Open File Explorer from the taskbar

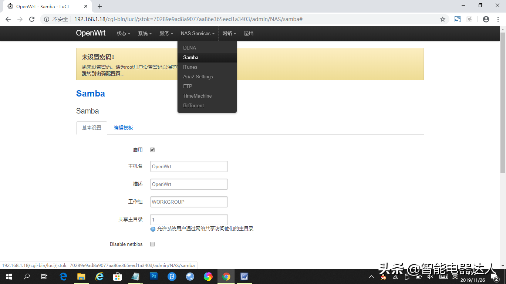(x=81, y=276)
